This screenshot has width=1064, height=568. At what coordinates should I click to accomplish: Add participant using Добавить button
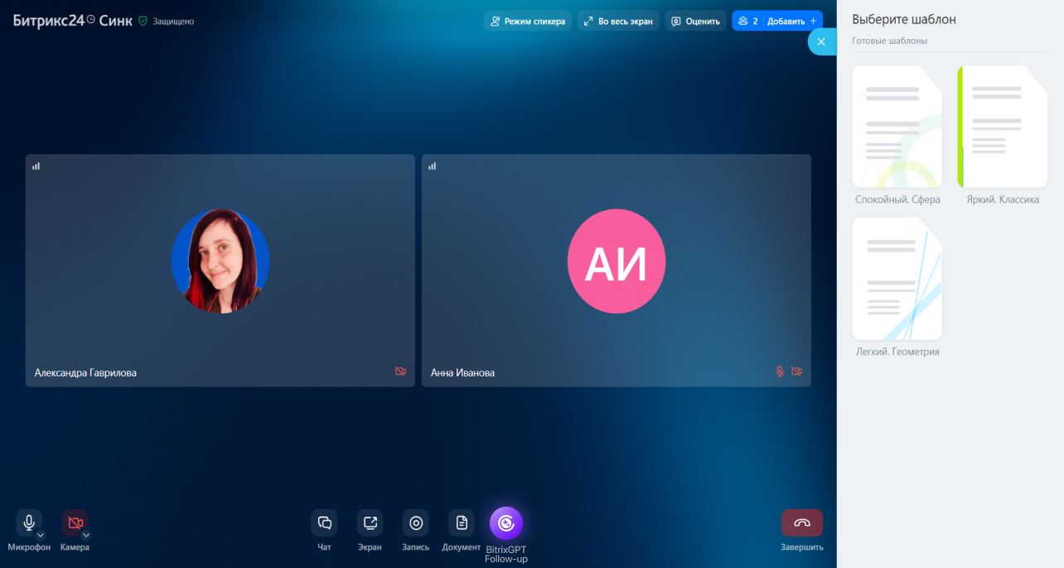point(791,21)
